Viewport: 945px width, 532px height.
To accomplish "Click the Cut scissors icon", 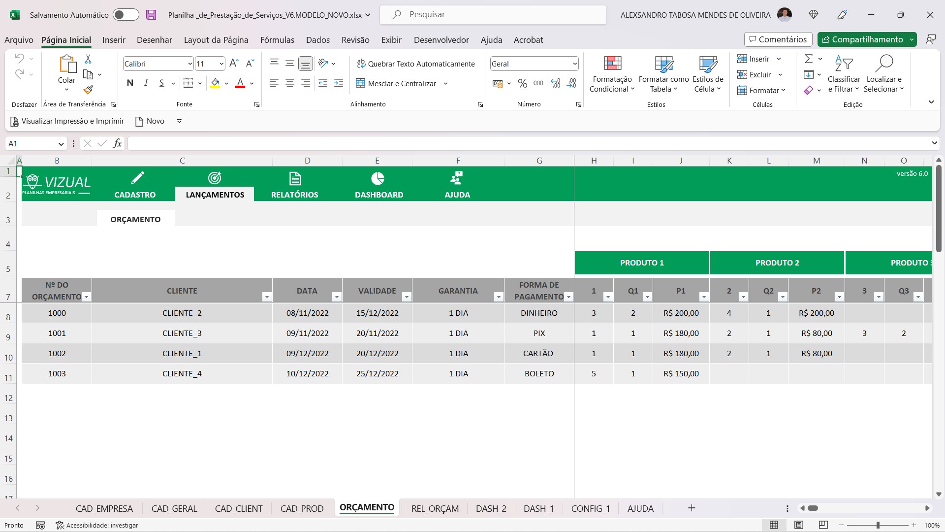I will click(88, 59).
